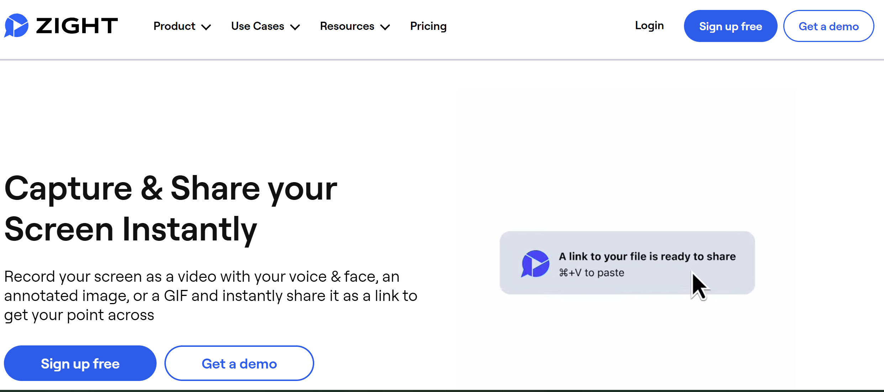The height and width of the screenshot is (392, 884).
Task: Click the Login link
Action: [x=649, y=26]
